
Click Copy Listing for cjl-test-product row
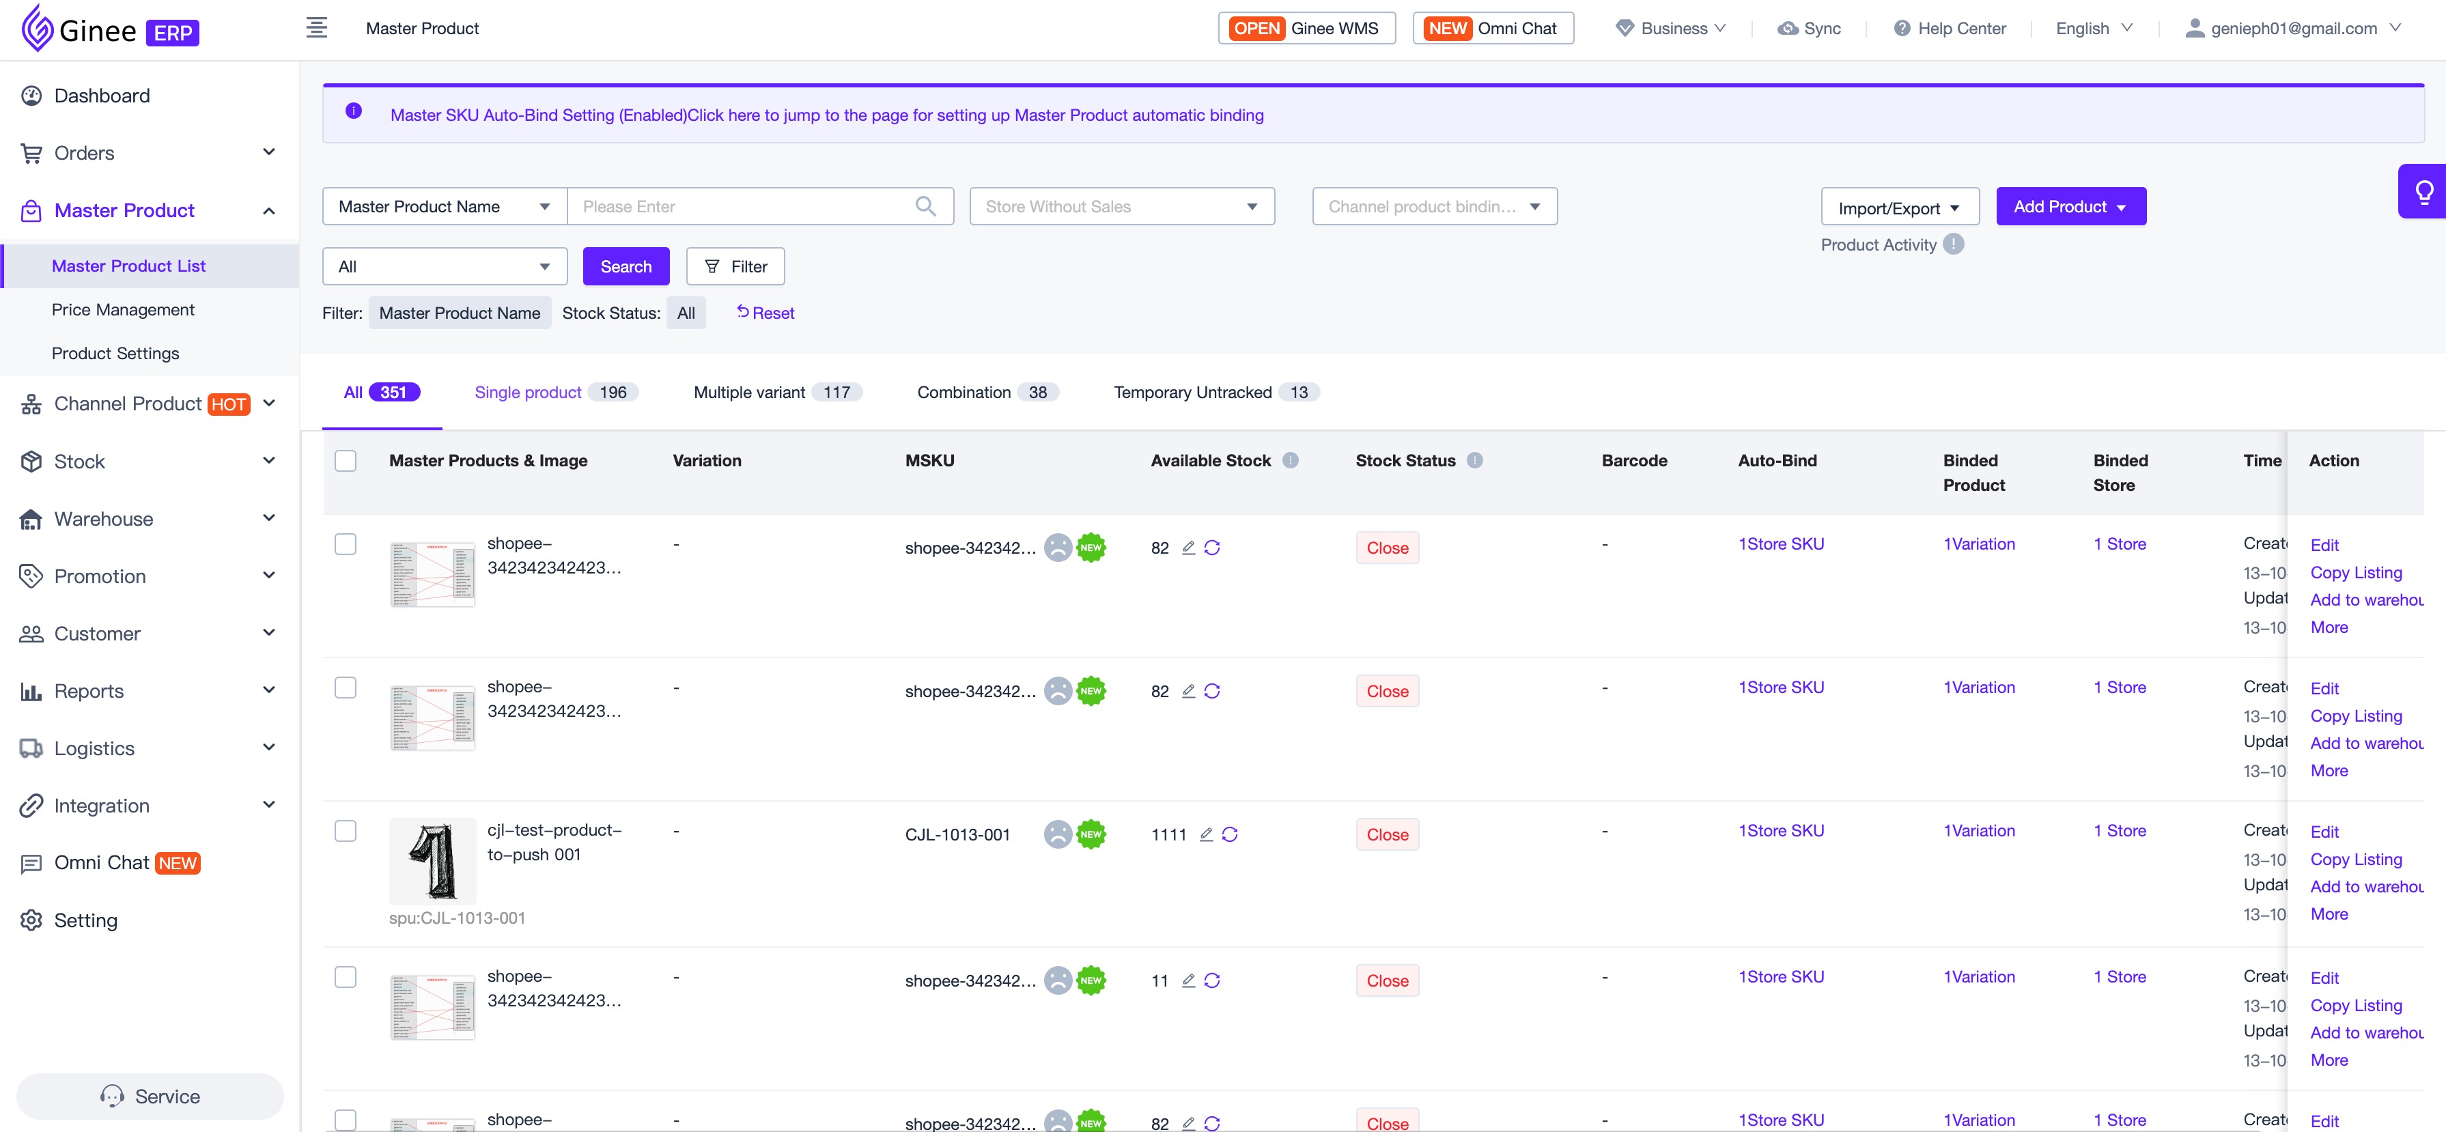pyautogui.click(x=2356, y=860)
